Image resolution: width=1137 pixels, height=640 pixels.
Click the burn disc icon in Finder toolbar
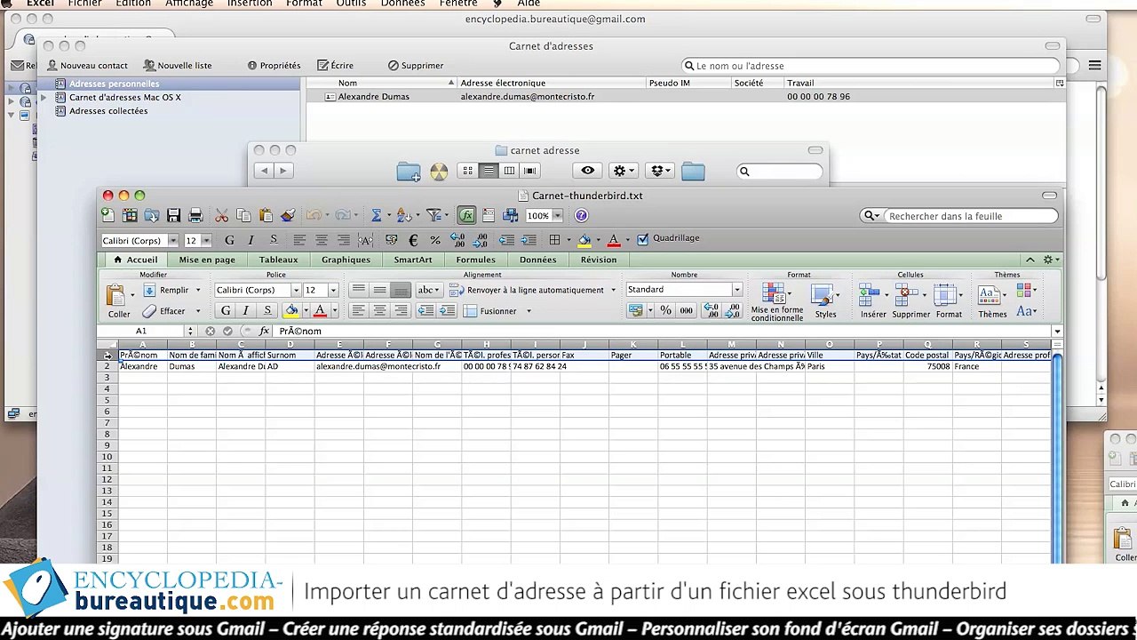(x=439, y=172)
